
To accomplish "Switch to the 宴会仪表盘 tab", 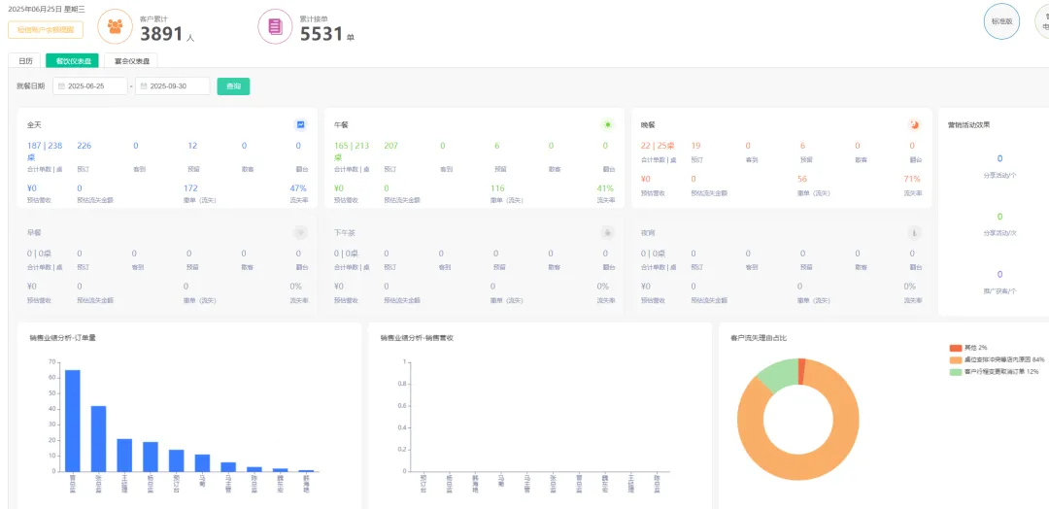I will [130, 60].
